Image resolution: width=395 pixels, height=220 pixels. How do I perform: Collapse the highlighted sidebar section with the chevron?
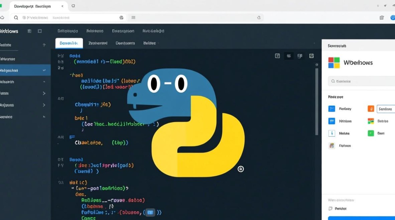pyautogui.click(x=44, y=70)
